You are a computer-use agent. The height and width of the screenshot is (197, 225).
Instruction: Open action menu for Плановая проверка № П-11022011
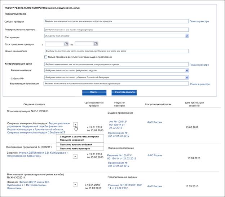tap(75, 124)
